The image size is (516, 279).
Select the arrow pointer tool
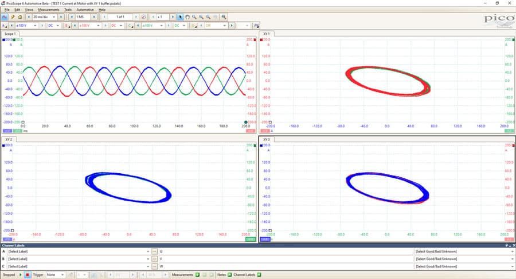[180, 17]
